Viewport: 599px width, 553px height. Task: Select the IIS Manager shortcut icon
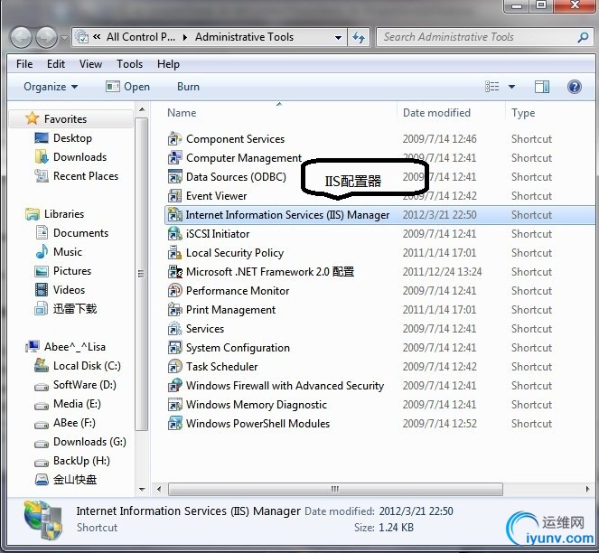click(x=175, y=215)
